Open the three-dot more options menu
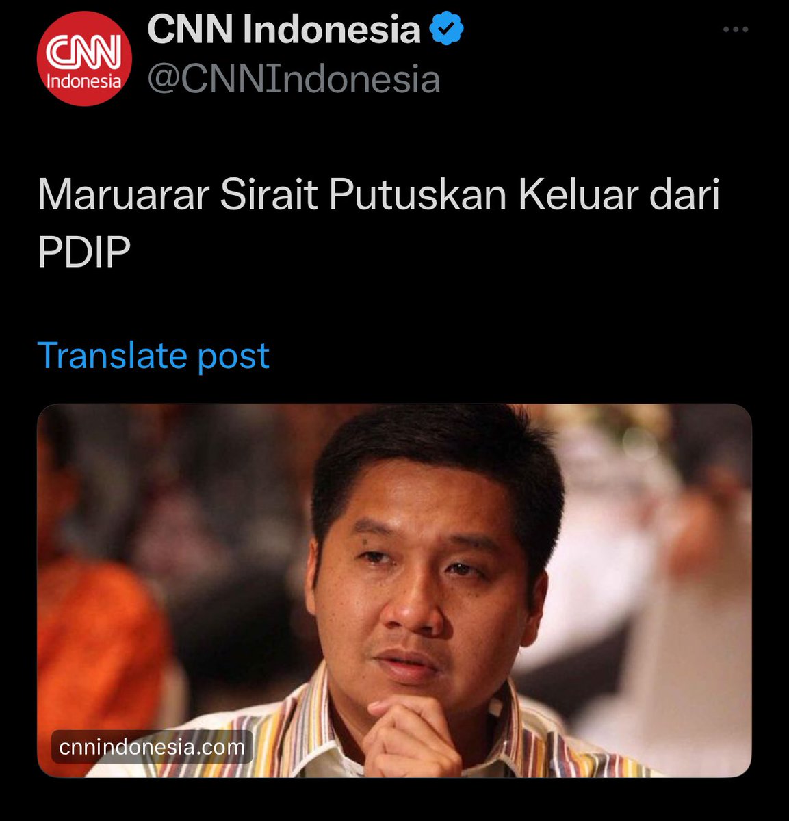 click(736, 30)
